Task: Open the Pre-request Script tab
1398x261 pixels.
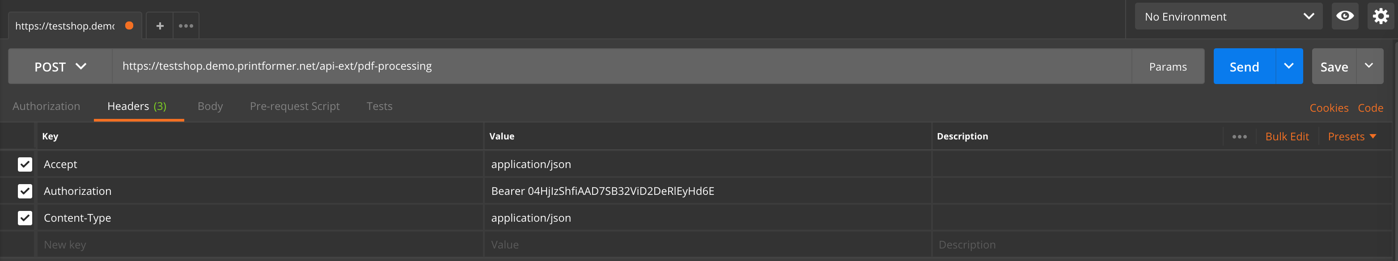Action: pos(295,106)
